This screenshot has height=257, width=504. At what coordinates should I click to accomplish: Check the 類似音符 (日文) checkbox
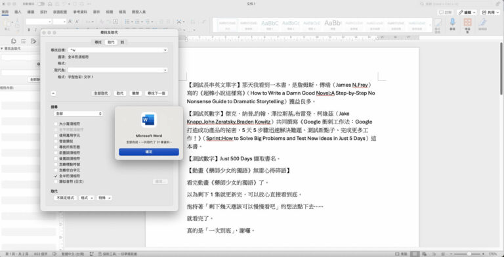tap(56, 181)
